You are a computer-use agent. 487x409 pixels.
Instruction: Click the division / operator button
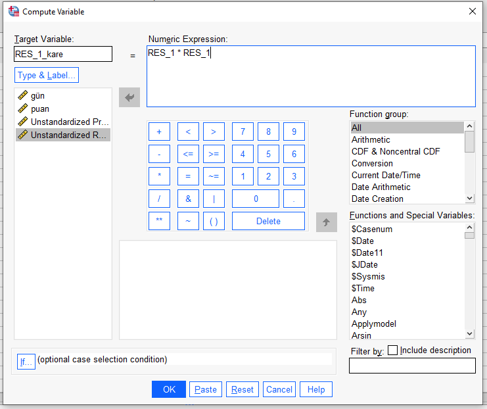(159, 199)
